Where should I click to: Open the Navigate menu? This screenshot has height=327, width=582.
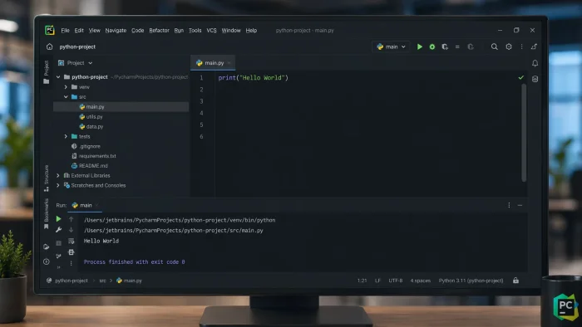(116, 31)
